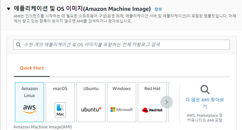Screen dimensions: 242x130
Task: Focus the AMI catalog search field
Action: (x=122, y=45)
